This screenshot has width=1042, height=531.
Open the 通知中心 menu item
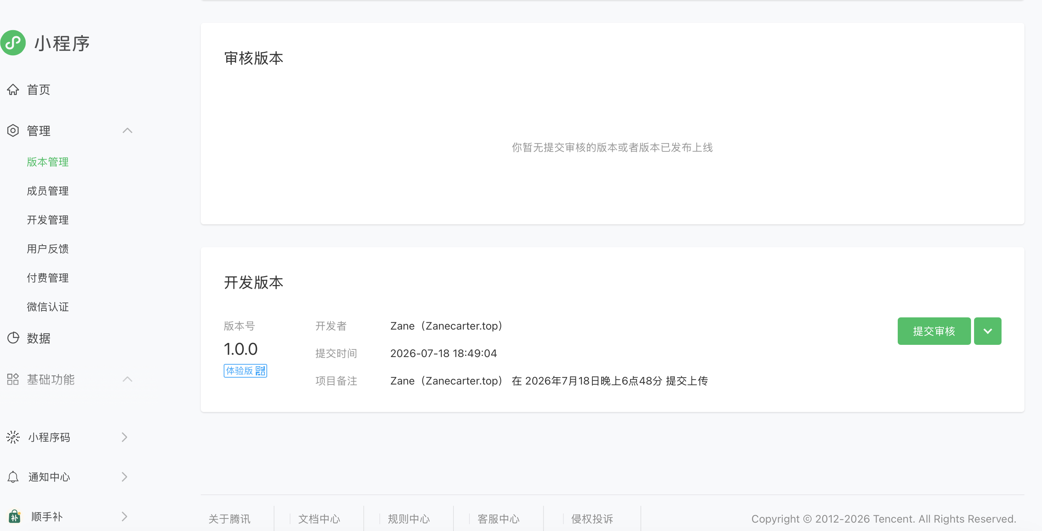coord(49,477)
